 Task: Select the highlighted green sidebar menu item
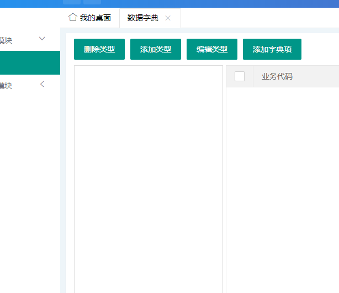click(x=30, y=62)
